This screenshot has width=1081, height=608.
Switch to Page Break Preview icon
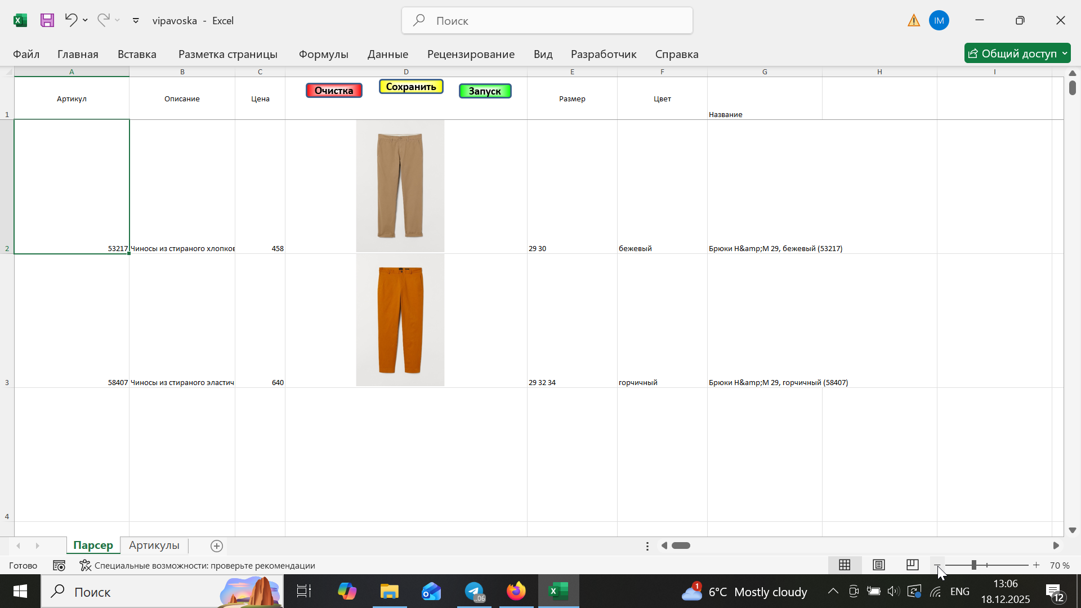[913, 565]
